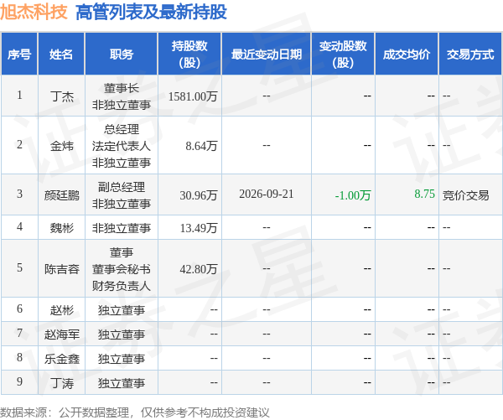Click the 交易方式 column header

[x=470, y=54]
